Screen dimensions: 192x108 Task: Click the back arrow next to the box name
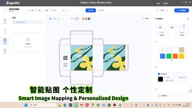pyautogui.click(x=5, y=10)
